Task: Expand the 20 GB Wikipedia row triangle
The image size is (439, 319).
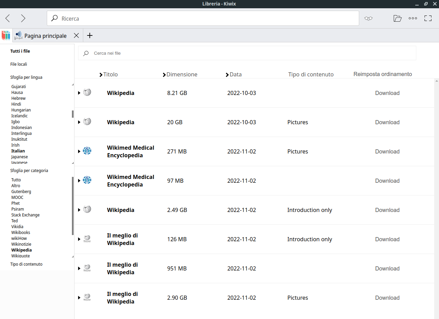Action: click(x=79, y=122)
